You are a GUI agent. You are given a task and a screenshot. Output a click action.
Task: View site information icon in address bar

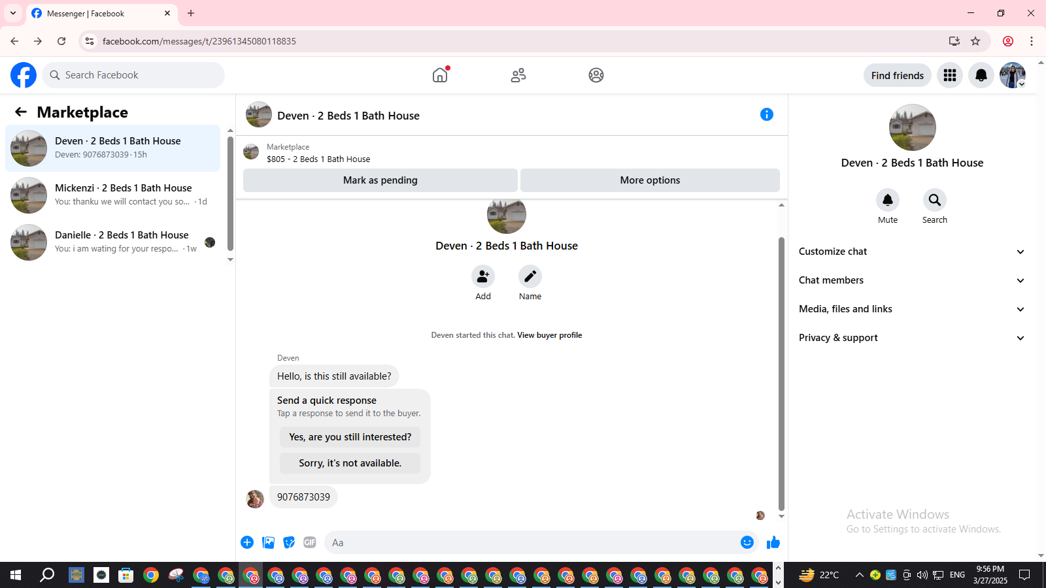[x=90, y=41]
